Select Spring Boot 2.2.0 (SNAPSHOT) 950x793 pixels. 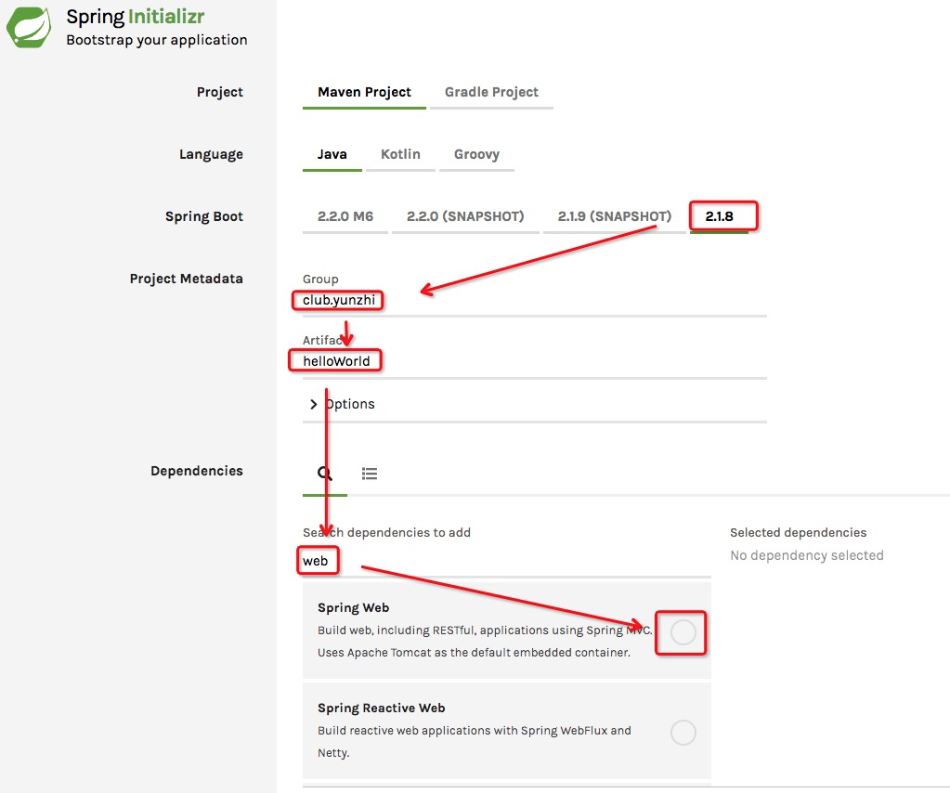(465, 216)
